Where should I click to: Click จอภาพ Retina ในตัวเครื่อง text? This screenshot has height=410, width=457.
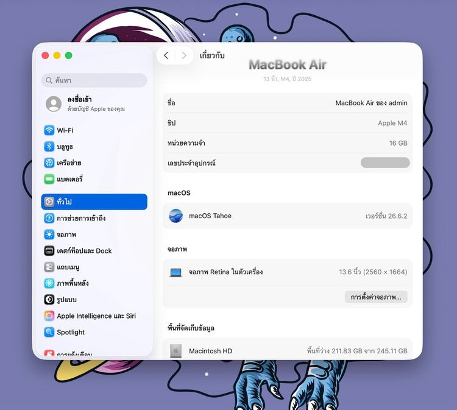tap(226, 272)
